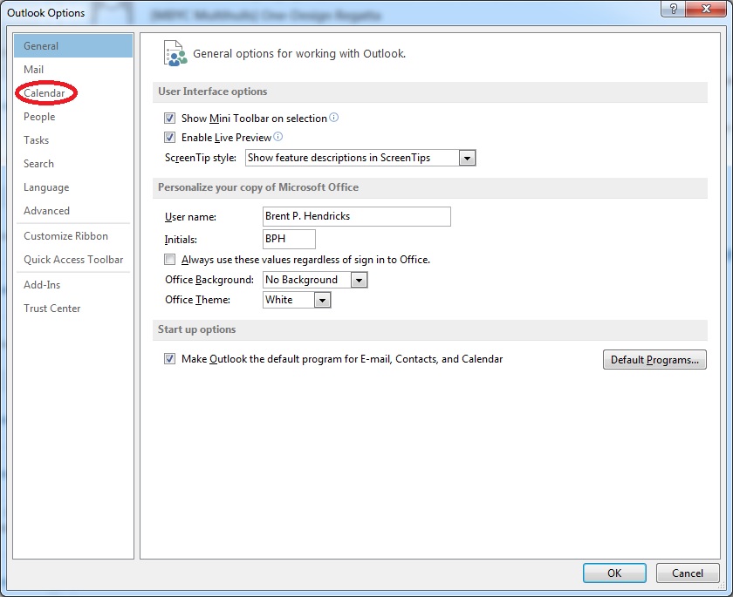Screen dimensions: 733x597
Task: Click the 'Office Background:' label
Action: coord(209,280)
